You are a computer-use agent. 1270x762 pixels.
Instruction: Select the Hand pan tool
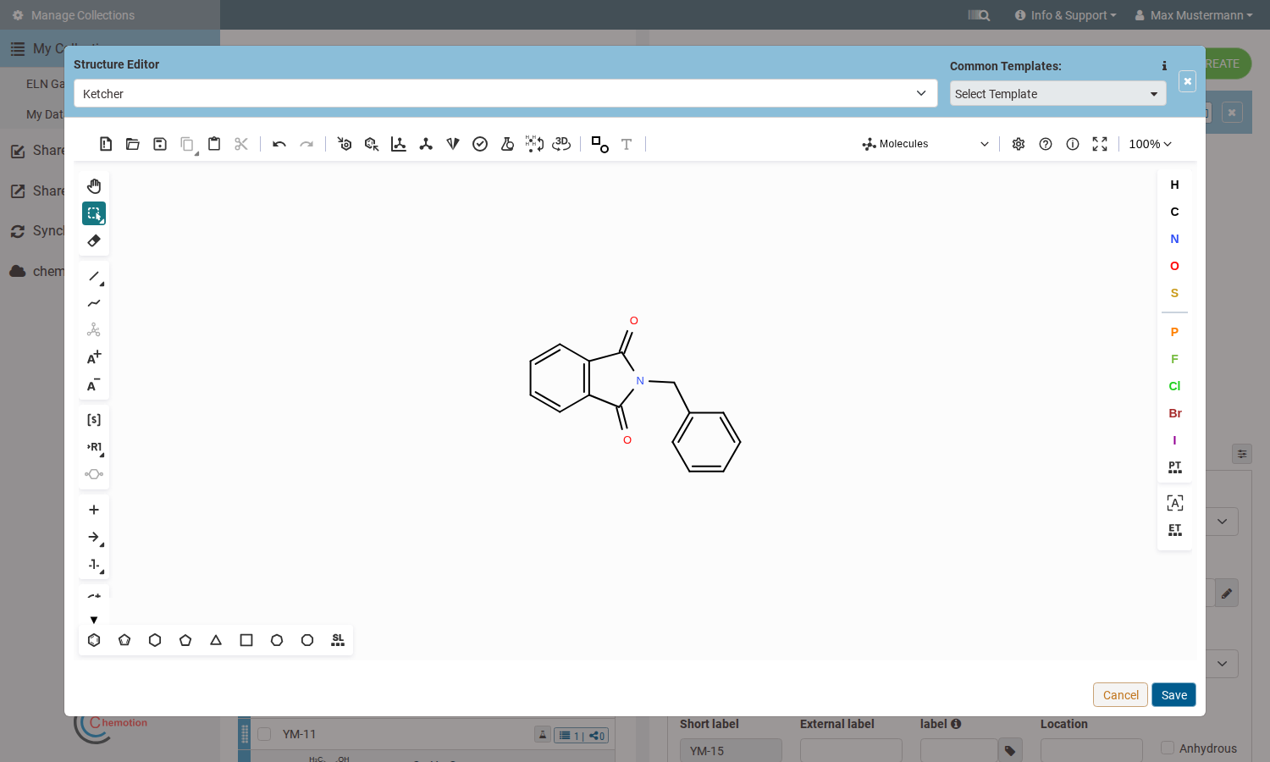94,186
